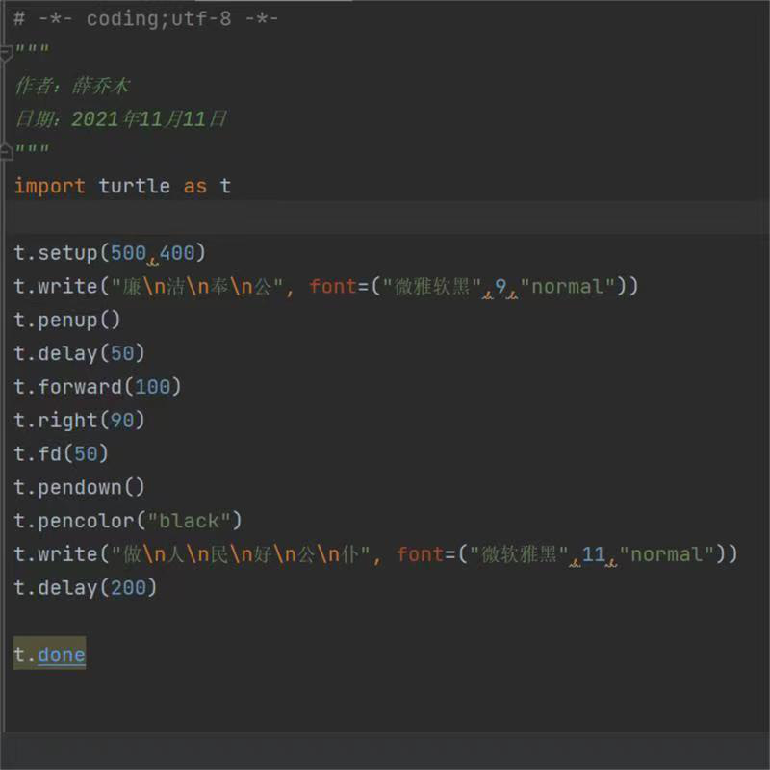Collapse the docstring using the opening fold marker
The height and width of the screenshot is (770, 770).
pyautogui.click(x=6, y=53)
